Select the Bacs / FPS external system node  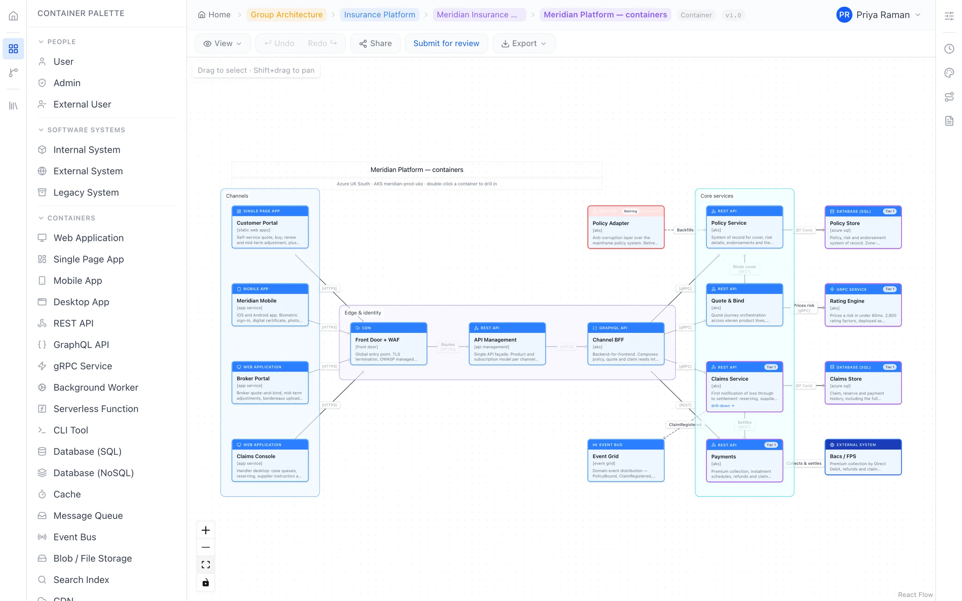tap(863, 457)
